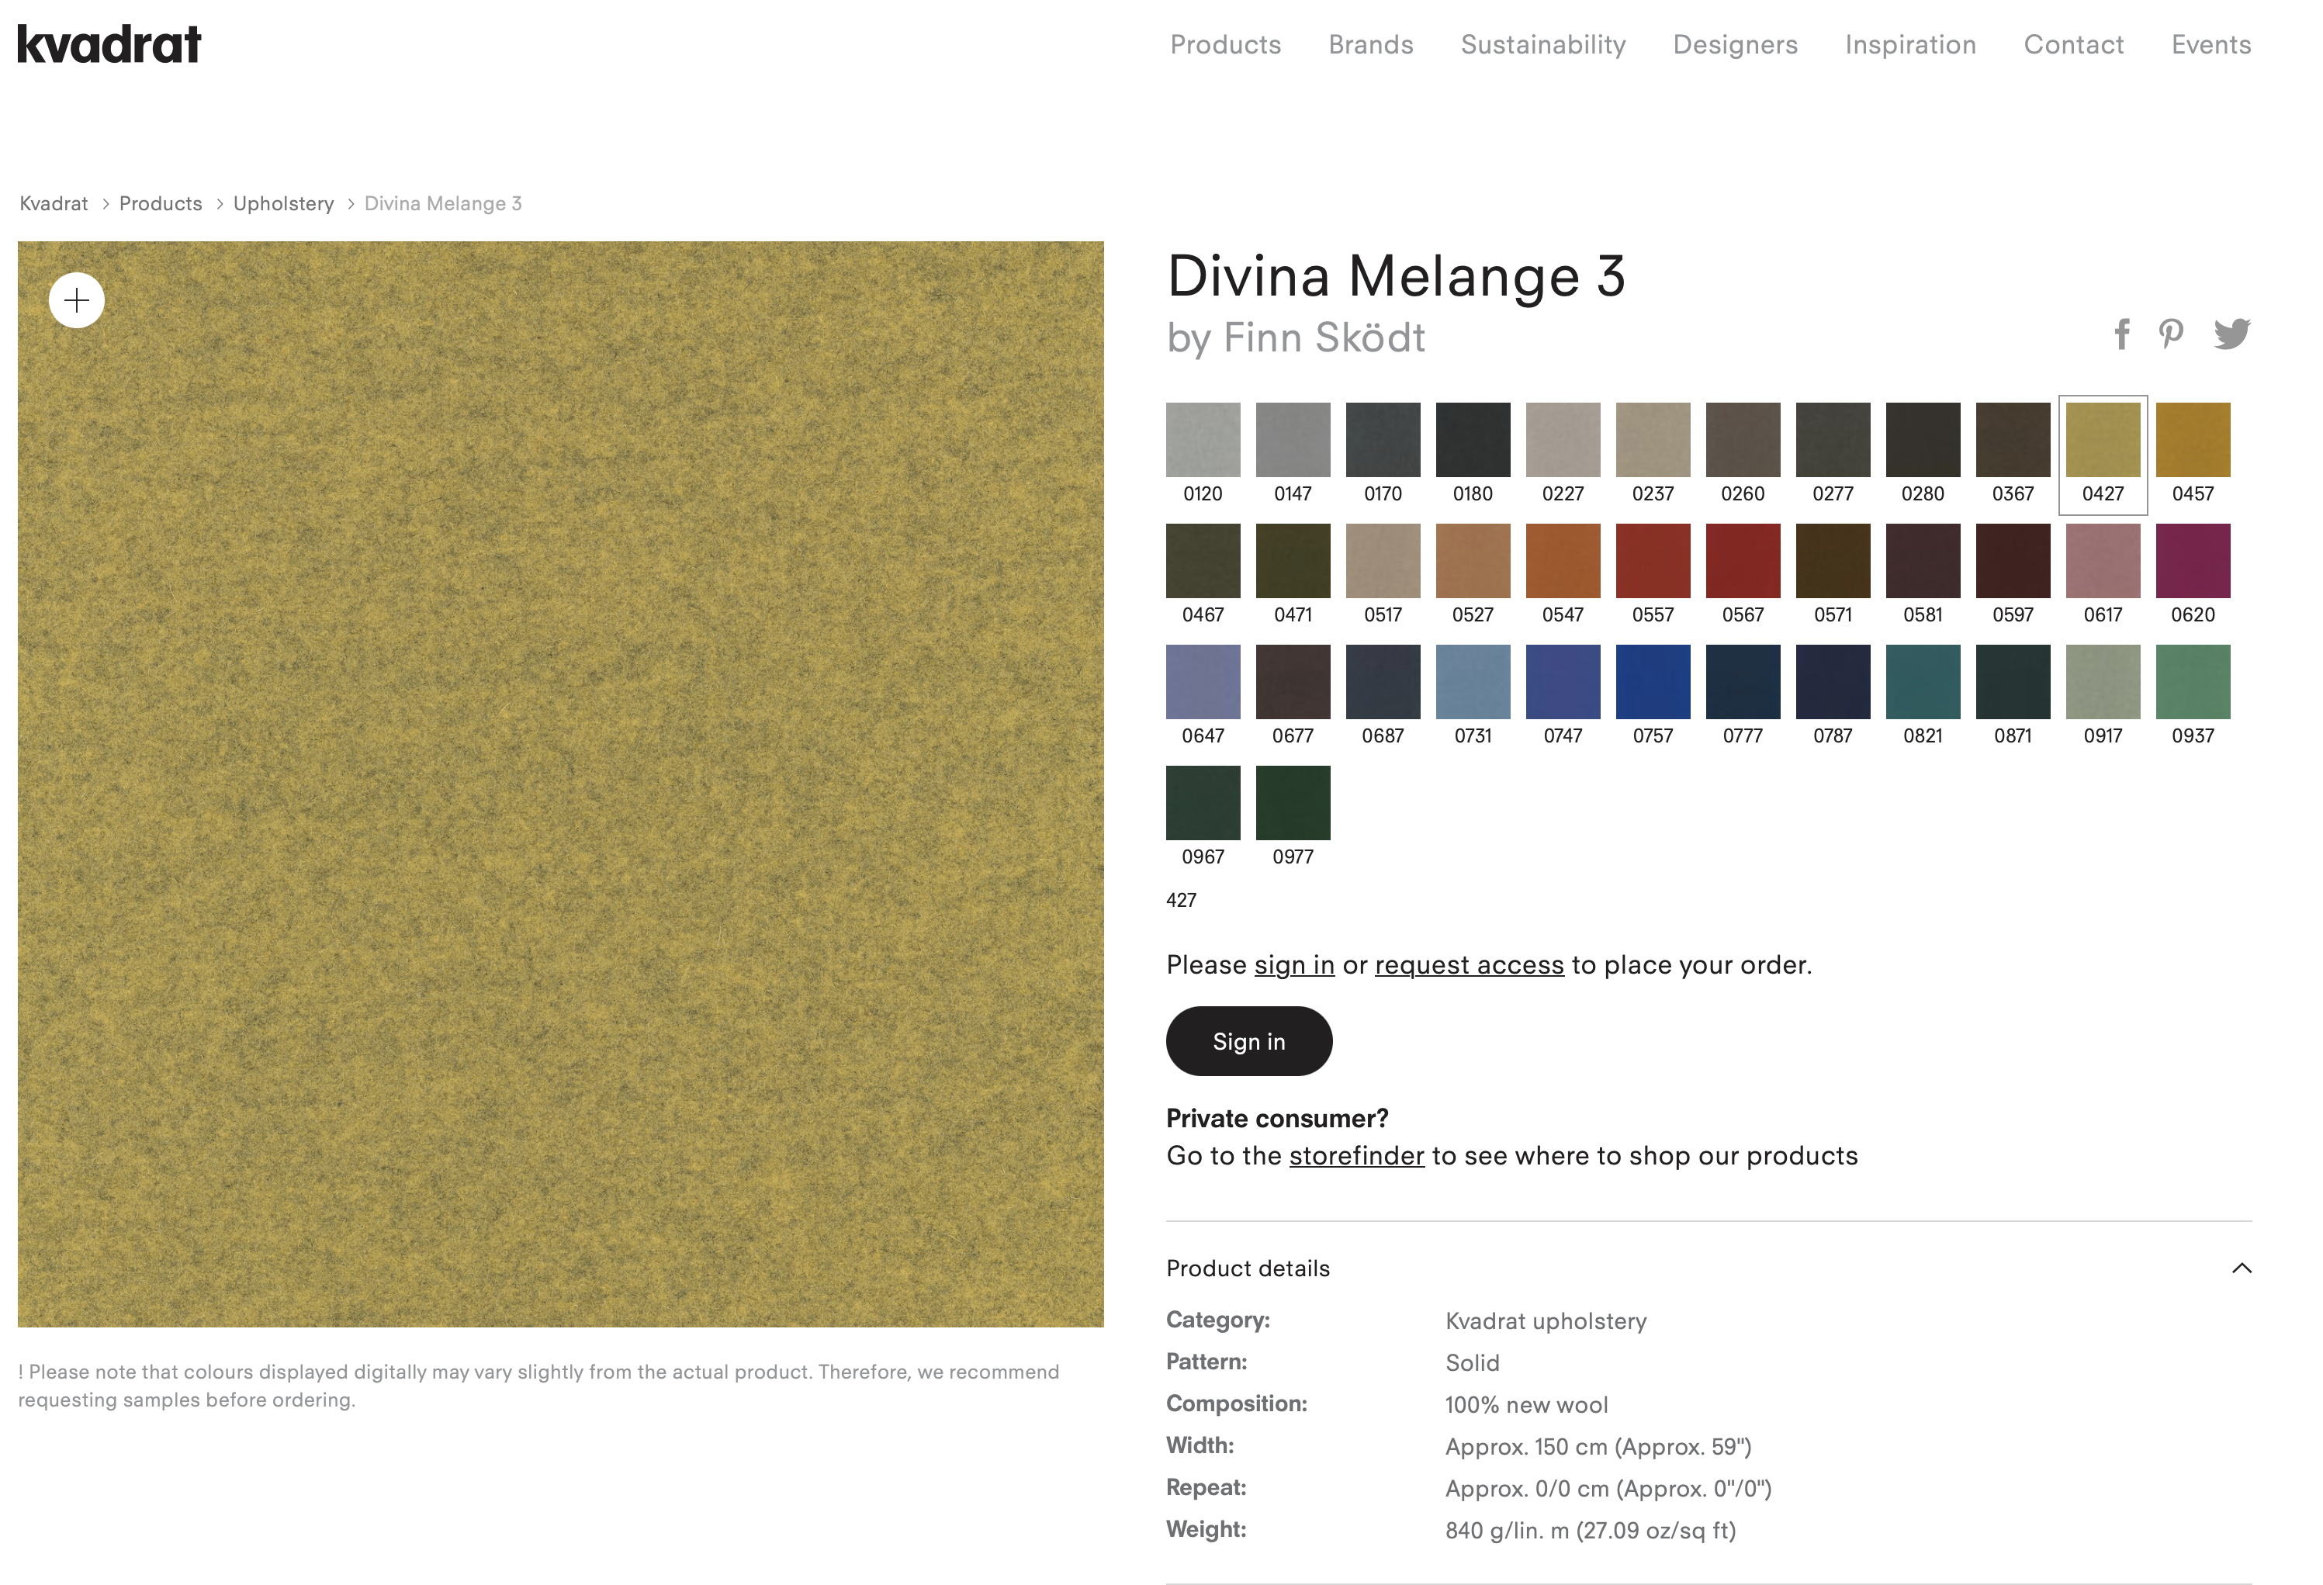2323x1585 pixels.
Task: Share on Twitter bird icon
Action: pos(2232,334)
